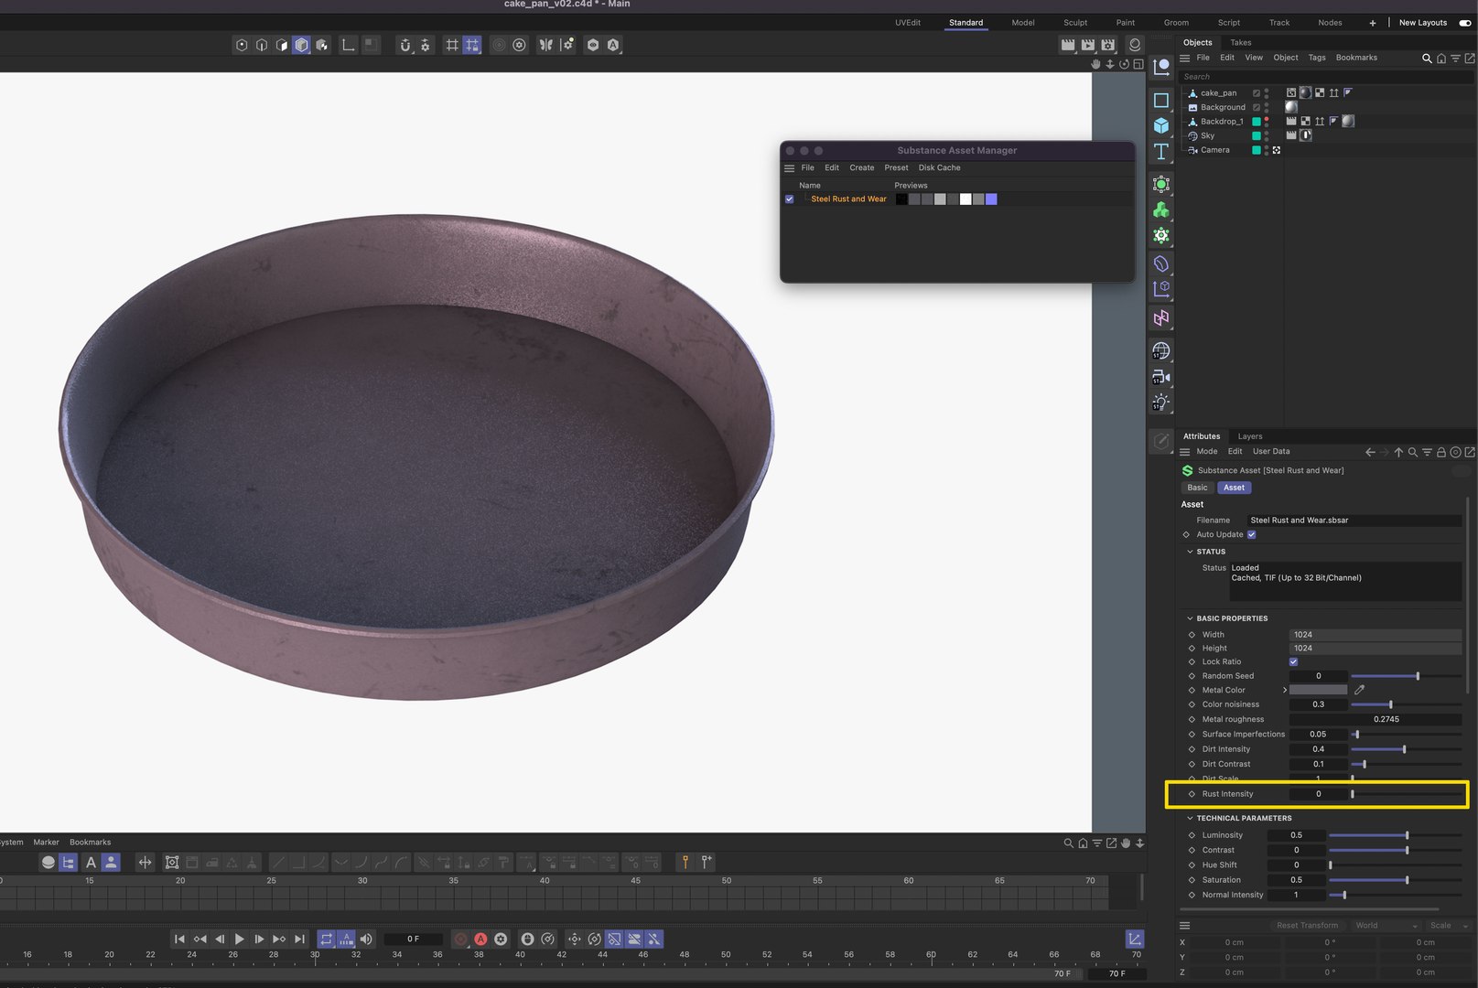Select the Cube primitive tool
Image resolution: width=1478 pixels, height=988 pixels.
click(1161, 125)
